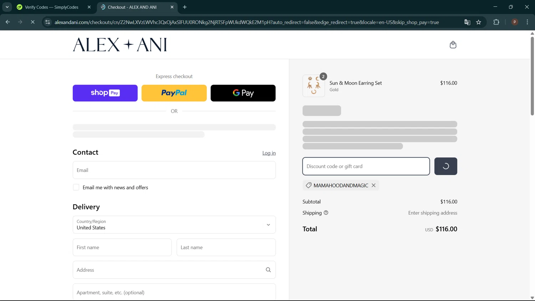The image size is (535, 301).
Task: Expand the Country/Region dropdown
Action: (174, 225)
